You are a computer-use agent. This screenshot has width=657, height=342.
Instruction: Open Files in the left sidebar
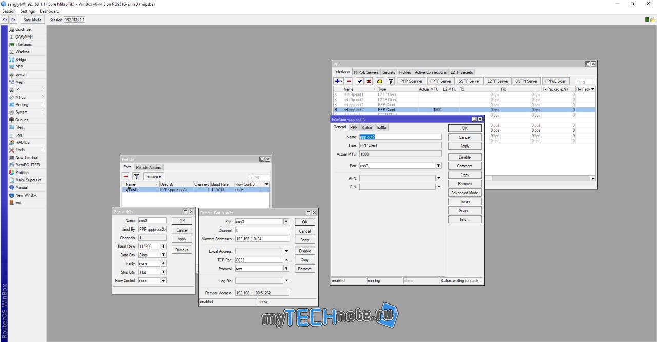(x=19, y=127)
